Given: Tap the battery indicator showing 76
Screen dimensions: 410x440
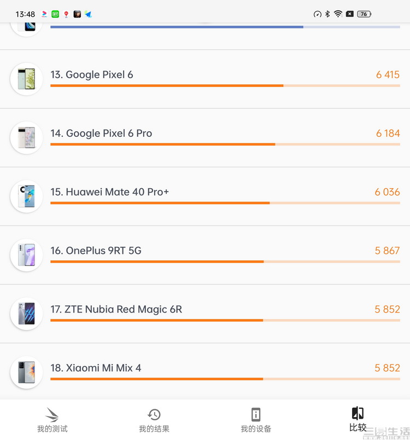Looking at the screenshot, I should pos(364,14).
